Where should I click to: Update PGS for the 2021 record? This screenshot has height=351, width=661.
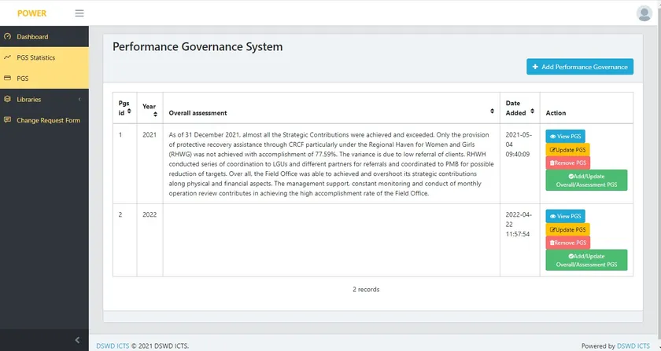click(x=567, y=150)
